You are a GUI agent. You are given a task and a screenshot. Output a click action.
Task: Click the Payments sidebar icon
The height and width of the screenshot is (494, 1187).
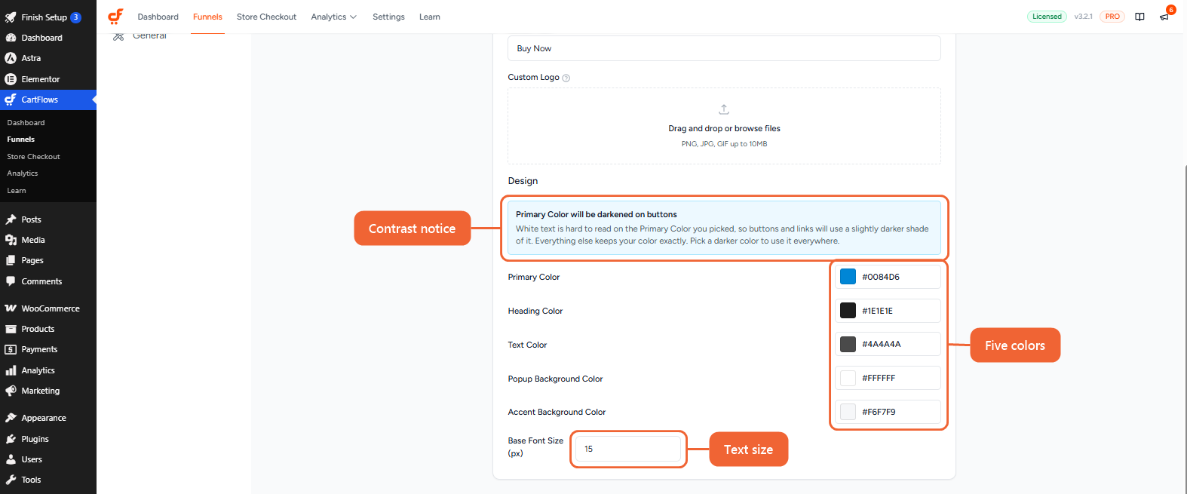pyautogui.click(x=11, y=349)
